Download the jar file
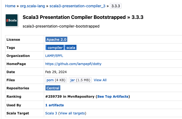This screenshot has width=182, height=119. click(x=80, y=80)
